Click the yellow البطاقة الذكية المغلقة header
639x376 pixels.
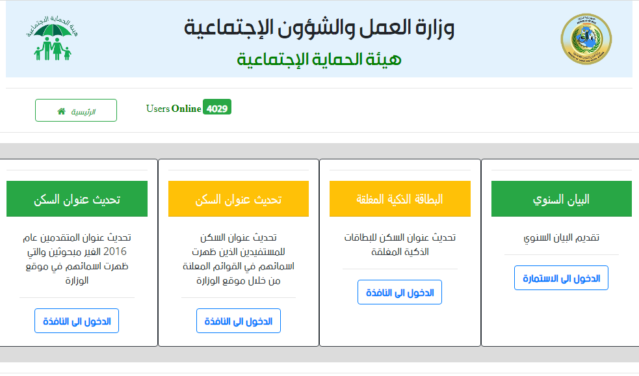(x=400, y=199)
